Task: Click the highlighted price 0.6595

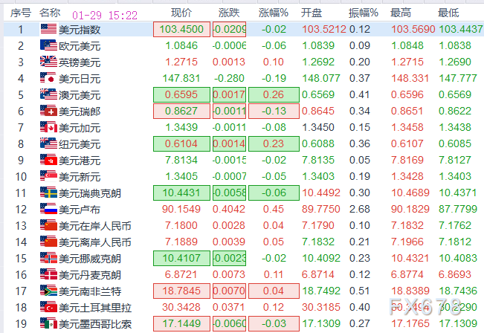Action: coord(181,94)
